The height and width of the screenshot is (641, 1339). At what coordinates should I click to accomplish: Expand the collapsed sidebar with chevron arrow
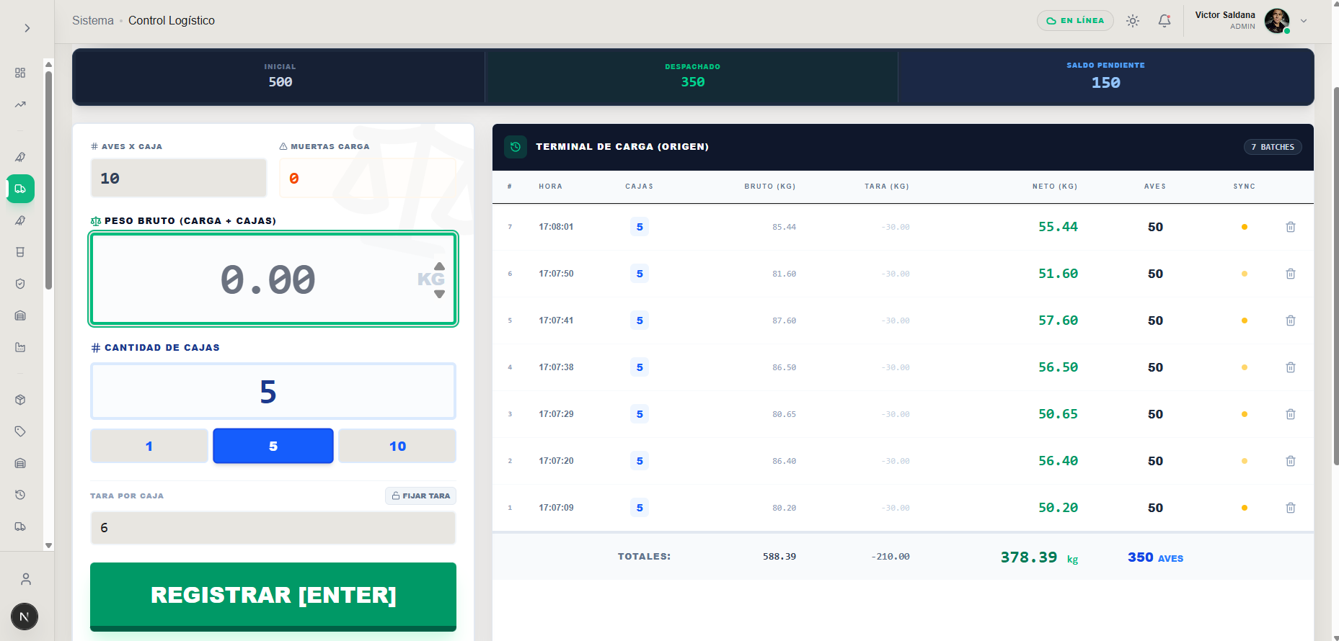tap(27, 28)
